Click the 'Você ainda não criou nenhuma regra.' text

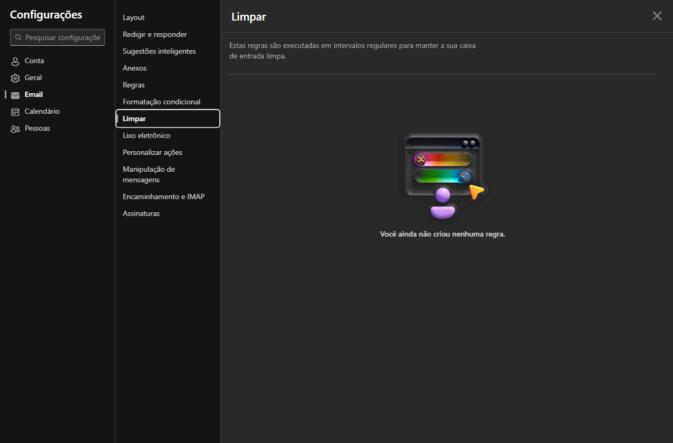[443, 234]
